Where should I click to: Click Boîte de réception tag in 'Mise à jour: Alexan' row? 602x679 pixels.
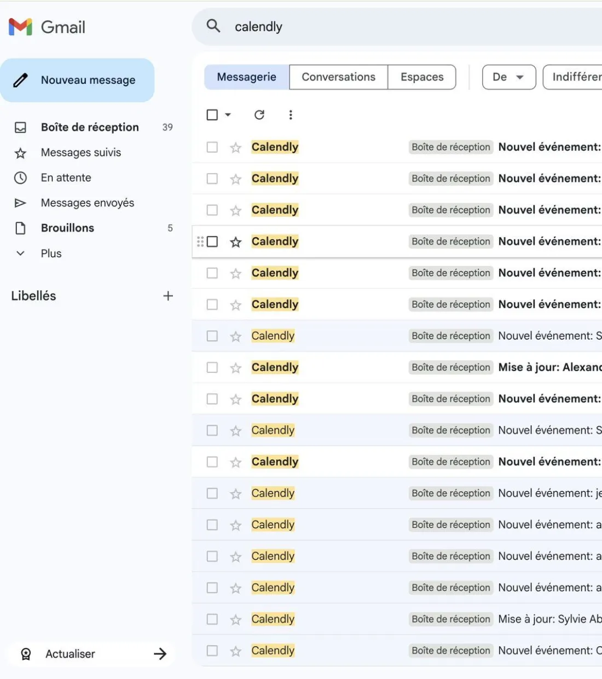(x=451, y=367)
